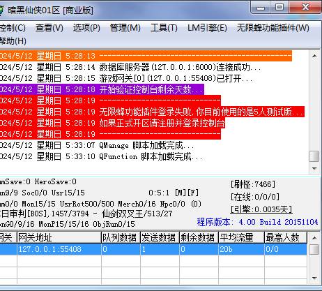The image size is (322, 291).
Task: Click the UsrRot500/500 status text
Action: tap(87, 204)
